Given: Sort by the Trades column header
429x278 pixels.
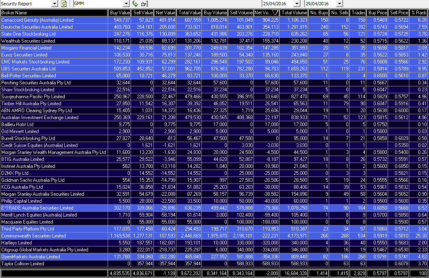Looking at the screenshot, I should click(358, 13).
